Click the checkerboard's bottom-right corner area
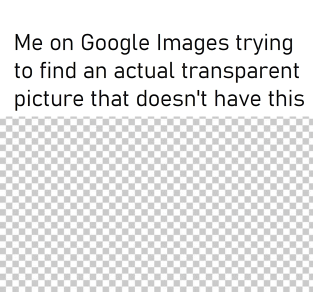The image size is (313, 292). tap(305, 284)
